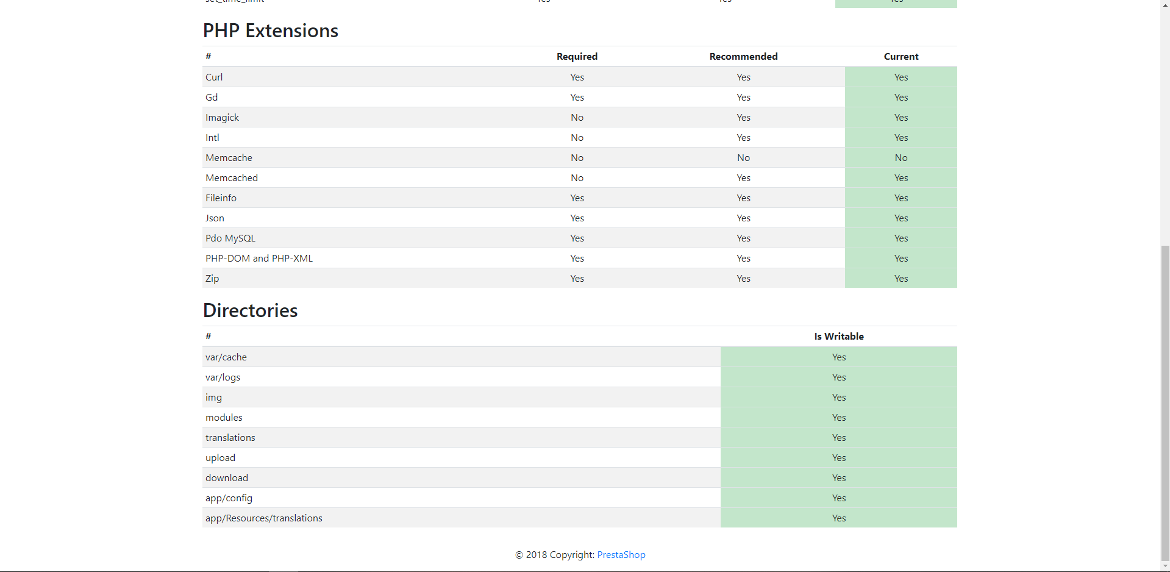This screenshot has width=1170, height=572.
Task: Select the translations directory row
Action: pos(230,437)
